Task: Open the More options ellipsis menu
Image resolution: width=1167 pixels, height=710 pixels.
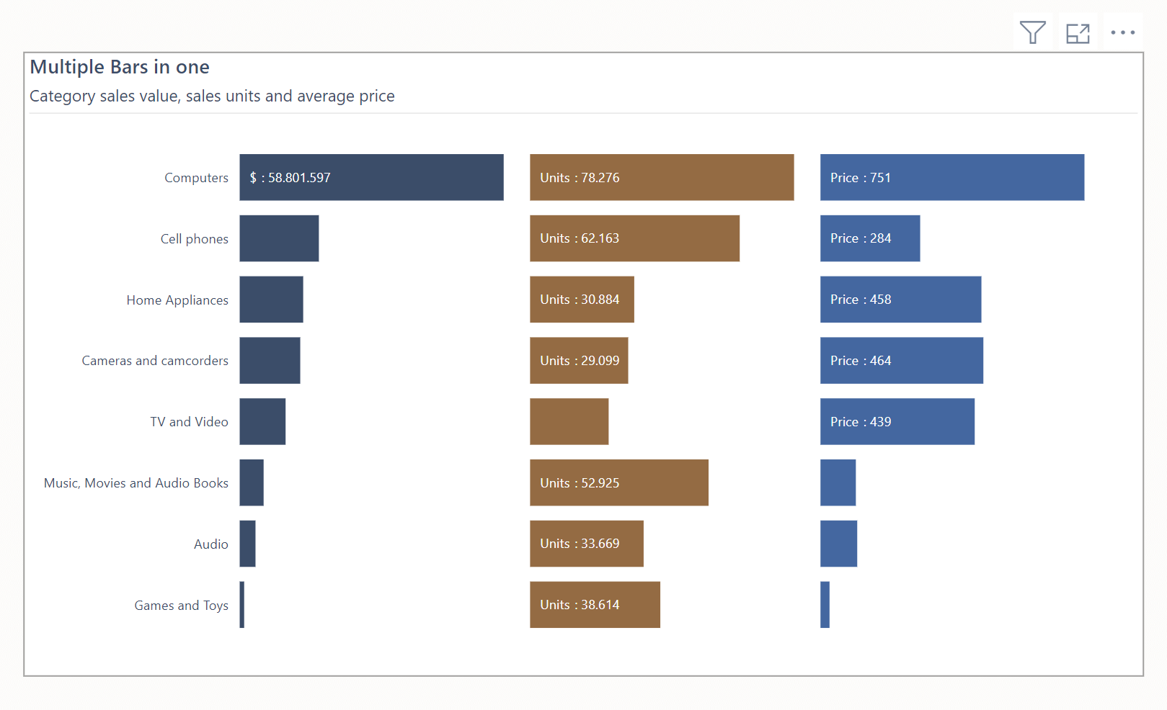Action: point(1123,32)
